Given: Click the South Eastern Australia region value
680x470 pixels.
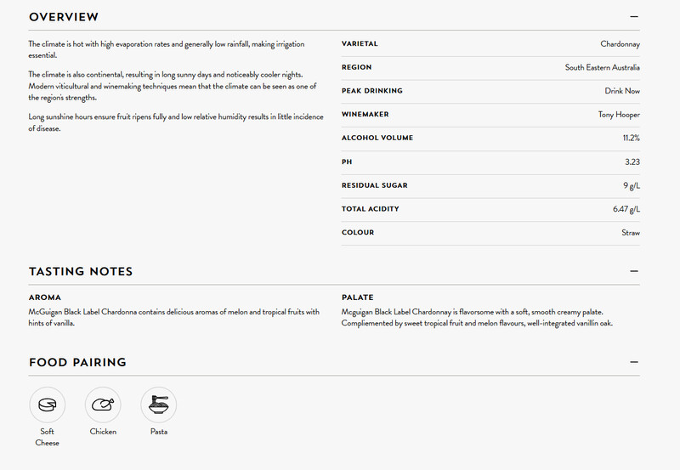Looking at the screenshot, I should [x=602, y=68].
